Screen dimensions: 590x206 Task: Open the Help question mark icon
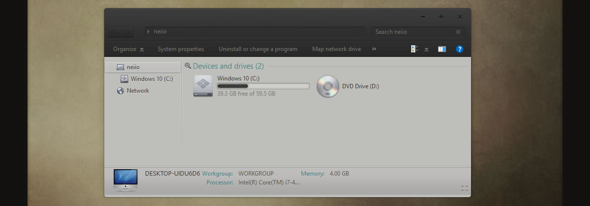tap(460, 49)
